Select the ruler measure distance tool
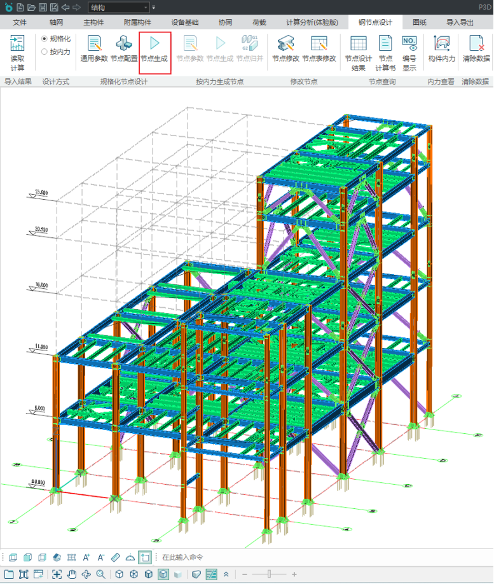 pyautogui.click(x=116, y=557)
